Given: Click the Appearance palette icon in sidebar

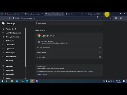Looking at the screenshot, I should tap(3, 49).
